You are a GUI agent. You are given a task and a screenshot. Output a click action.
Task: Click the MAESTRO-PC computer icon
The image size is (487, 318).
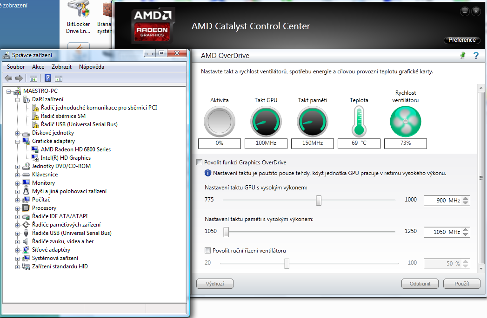tap(17, 91)
